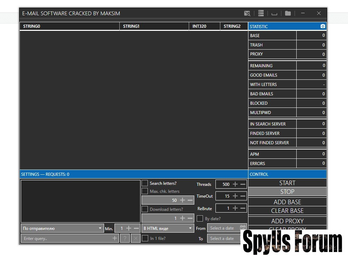
Task: Click the folder icon in title bar
Action: (288, 14)
